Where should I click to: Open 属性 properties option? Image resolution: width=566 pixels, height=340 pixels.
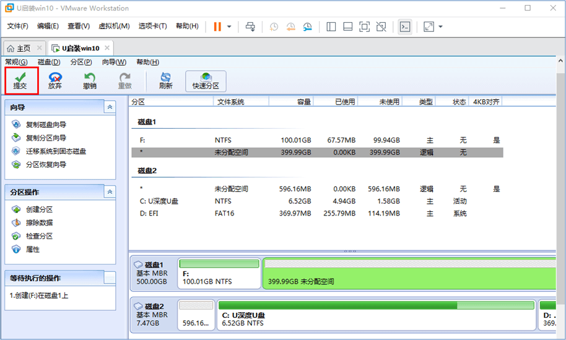coord(26,250)
